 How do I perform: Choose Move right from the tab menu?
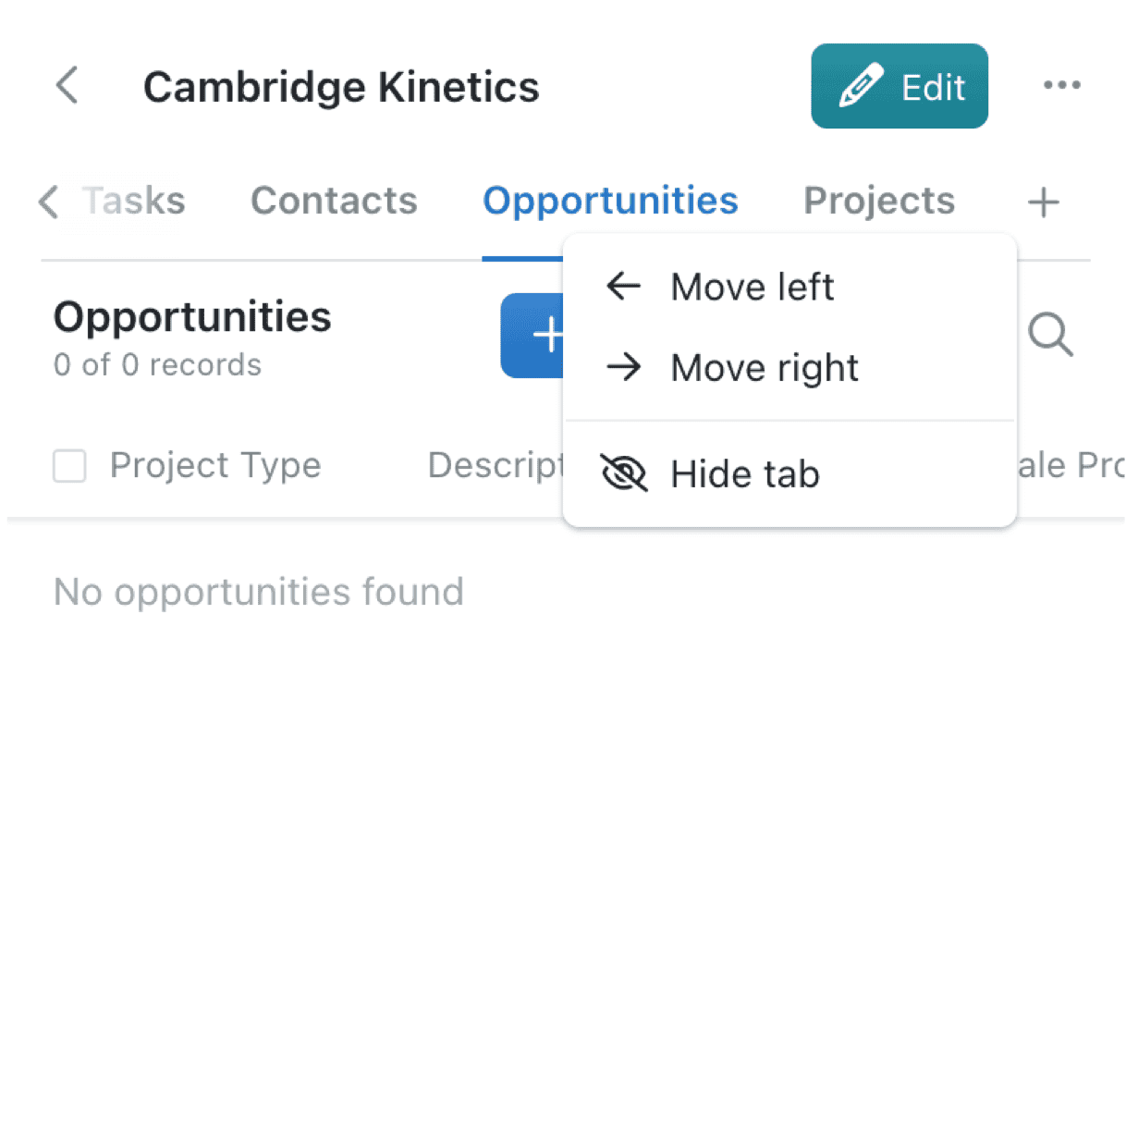tap(764, 368)
